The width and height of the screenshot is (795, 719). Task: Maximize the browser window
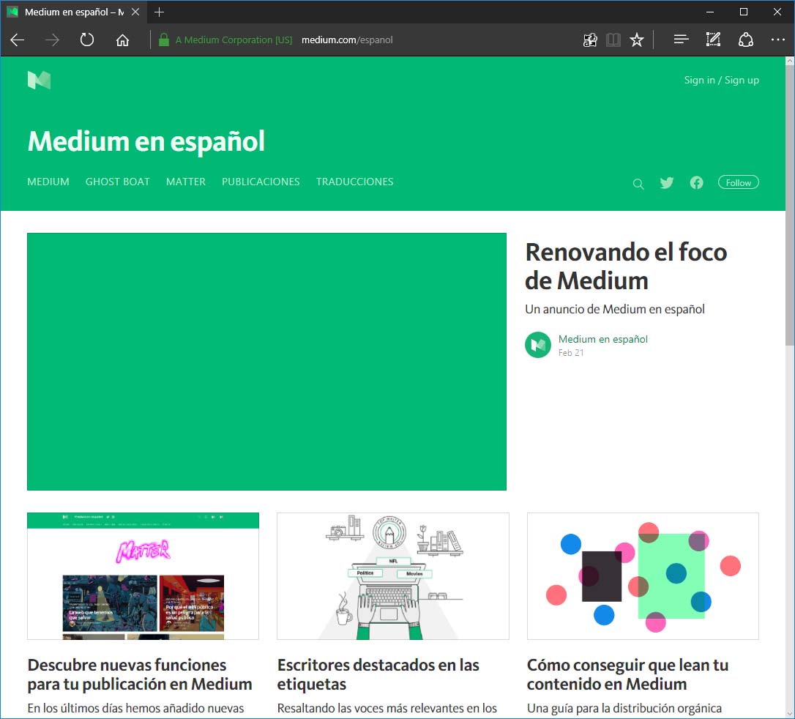(x=744, y=12)
